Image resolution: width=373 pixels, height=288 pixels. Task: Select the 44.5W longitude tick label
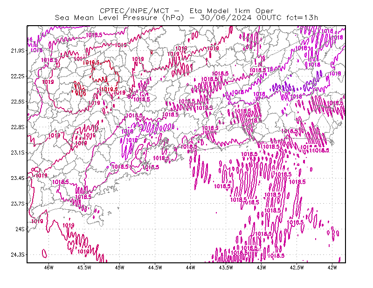pyautogui.click(x=155, y=267)
